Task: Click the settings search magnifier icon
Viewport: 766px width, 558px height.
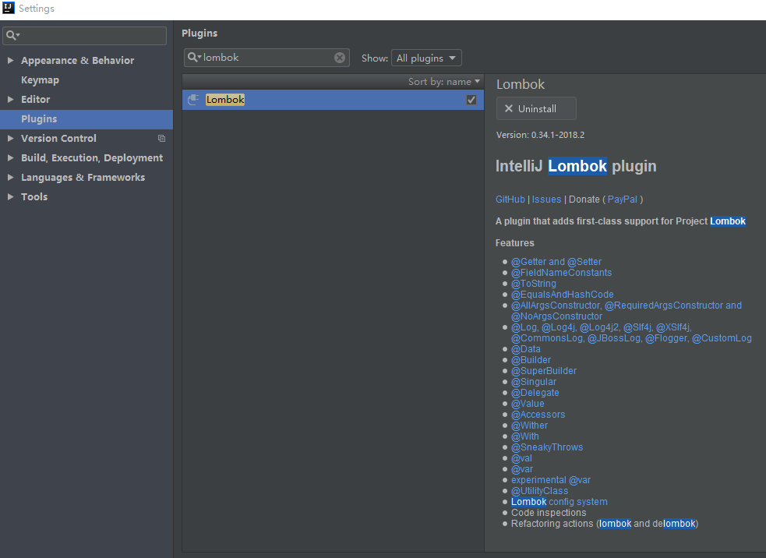Action: [12, 36]
